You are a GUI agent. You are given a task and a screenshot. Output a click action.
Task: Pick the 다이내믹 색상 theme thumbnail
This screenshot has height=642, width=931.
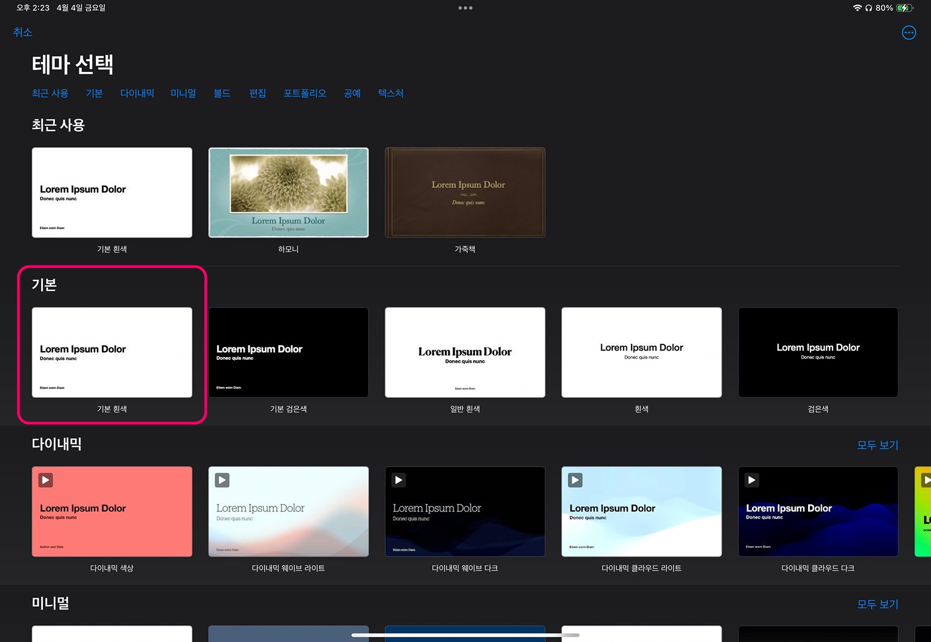point(112,512)
